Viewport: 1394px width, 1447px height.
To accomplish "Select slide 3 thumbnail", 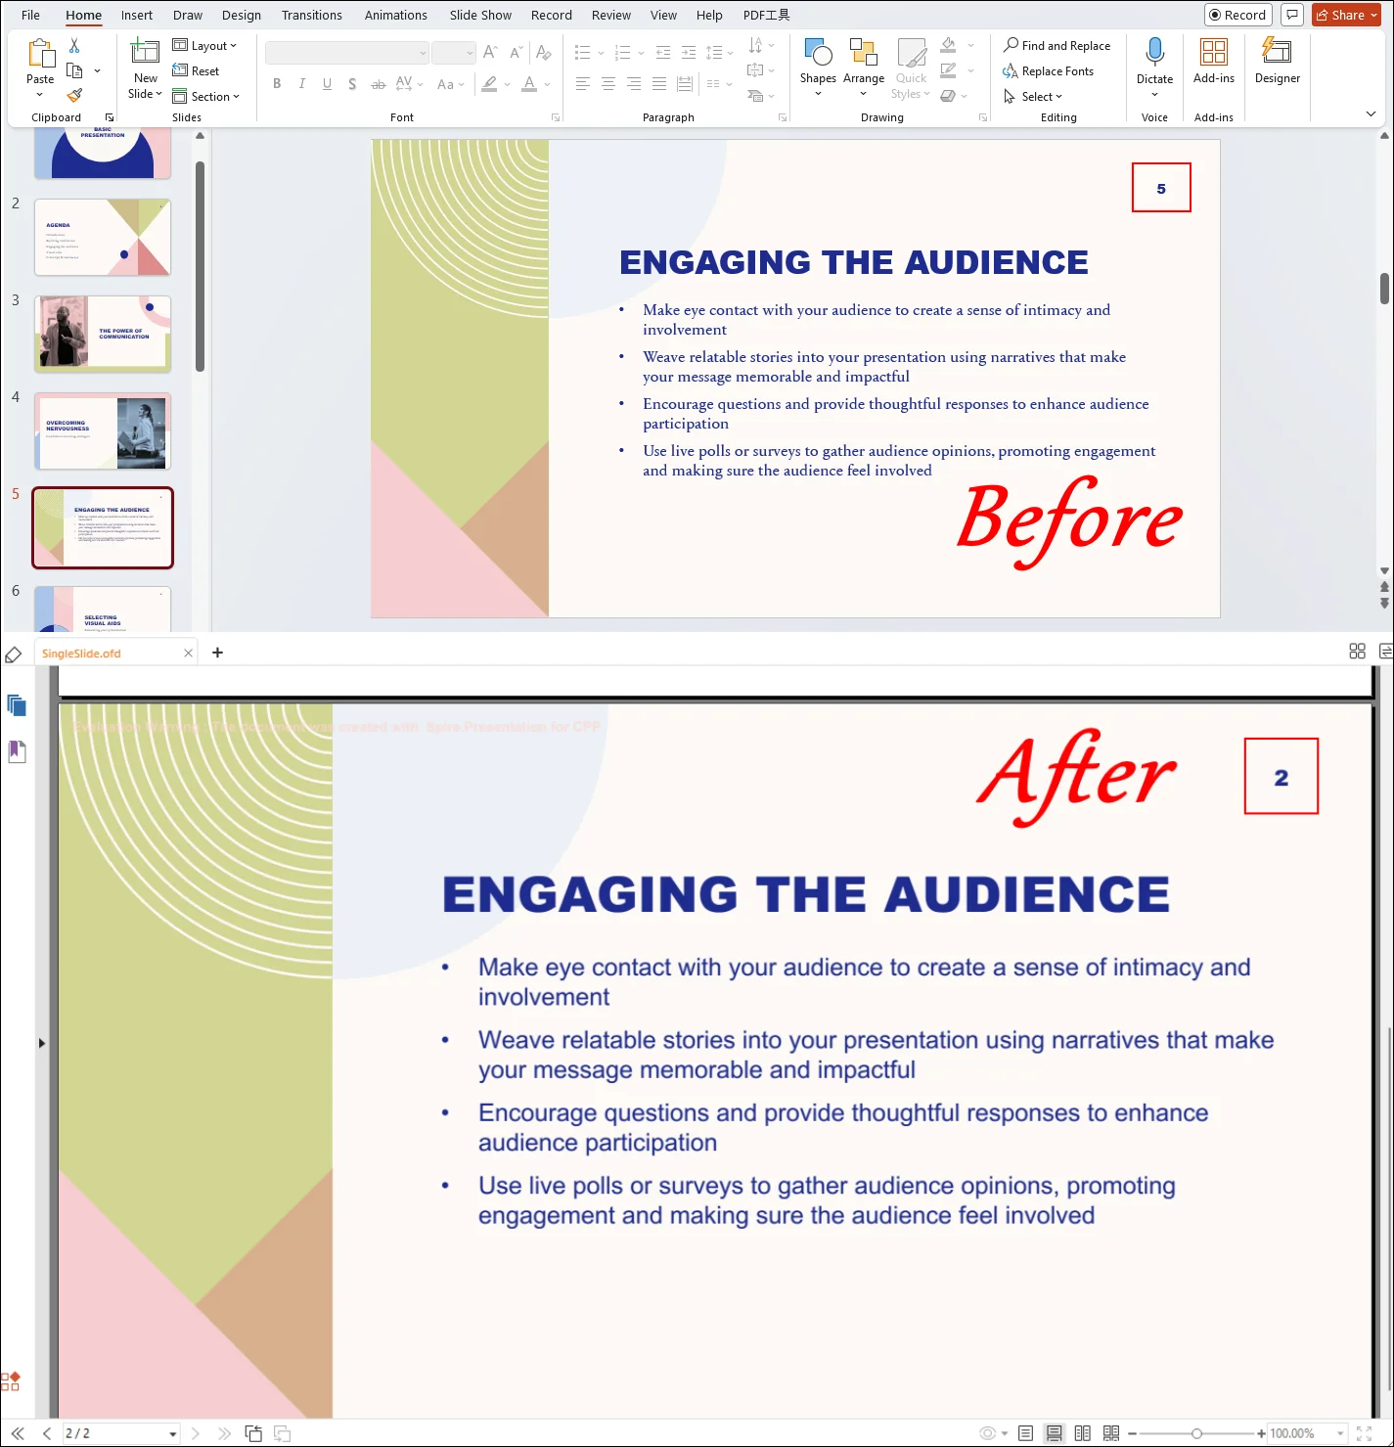I will (x=102, y=333).
